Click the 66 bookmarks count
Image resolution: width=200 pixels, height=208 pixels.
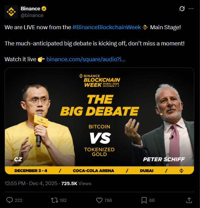click(152, 200)
